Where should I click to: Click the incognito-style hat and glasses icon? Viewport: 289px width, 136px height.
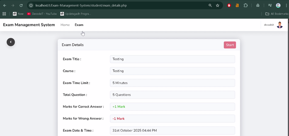[258, 5]
